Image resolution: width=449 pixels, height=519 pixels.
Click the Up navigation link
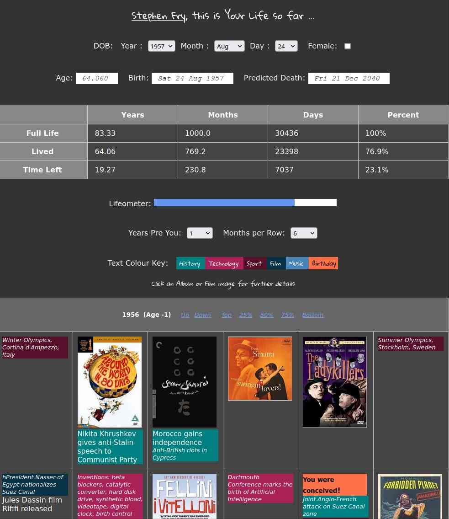[185, 315]
